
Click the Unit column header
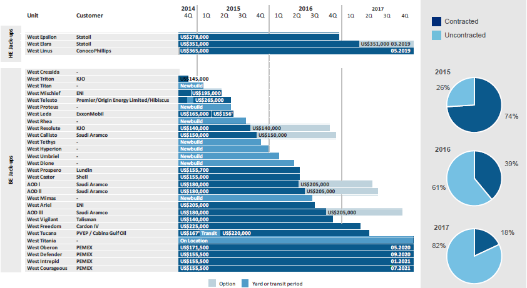[x=33, y=15]
